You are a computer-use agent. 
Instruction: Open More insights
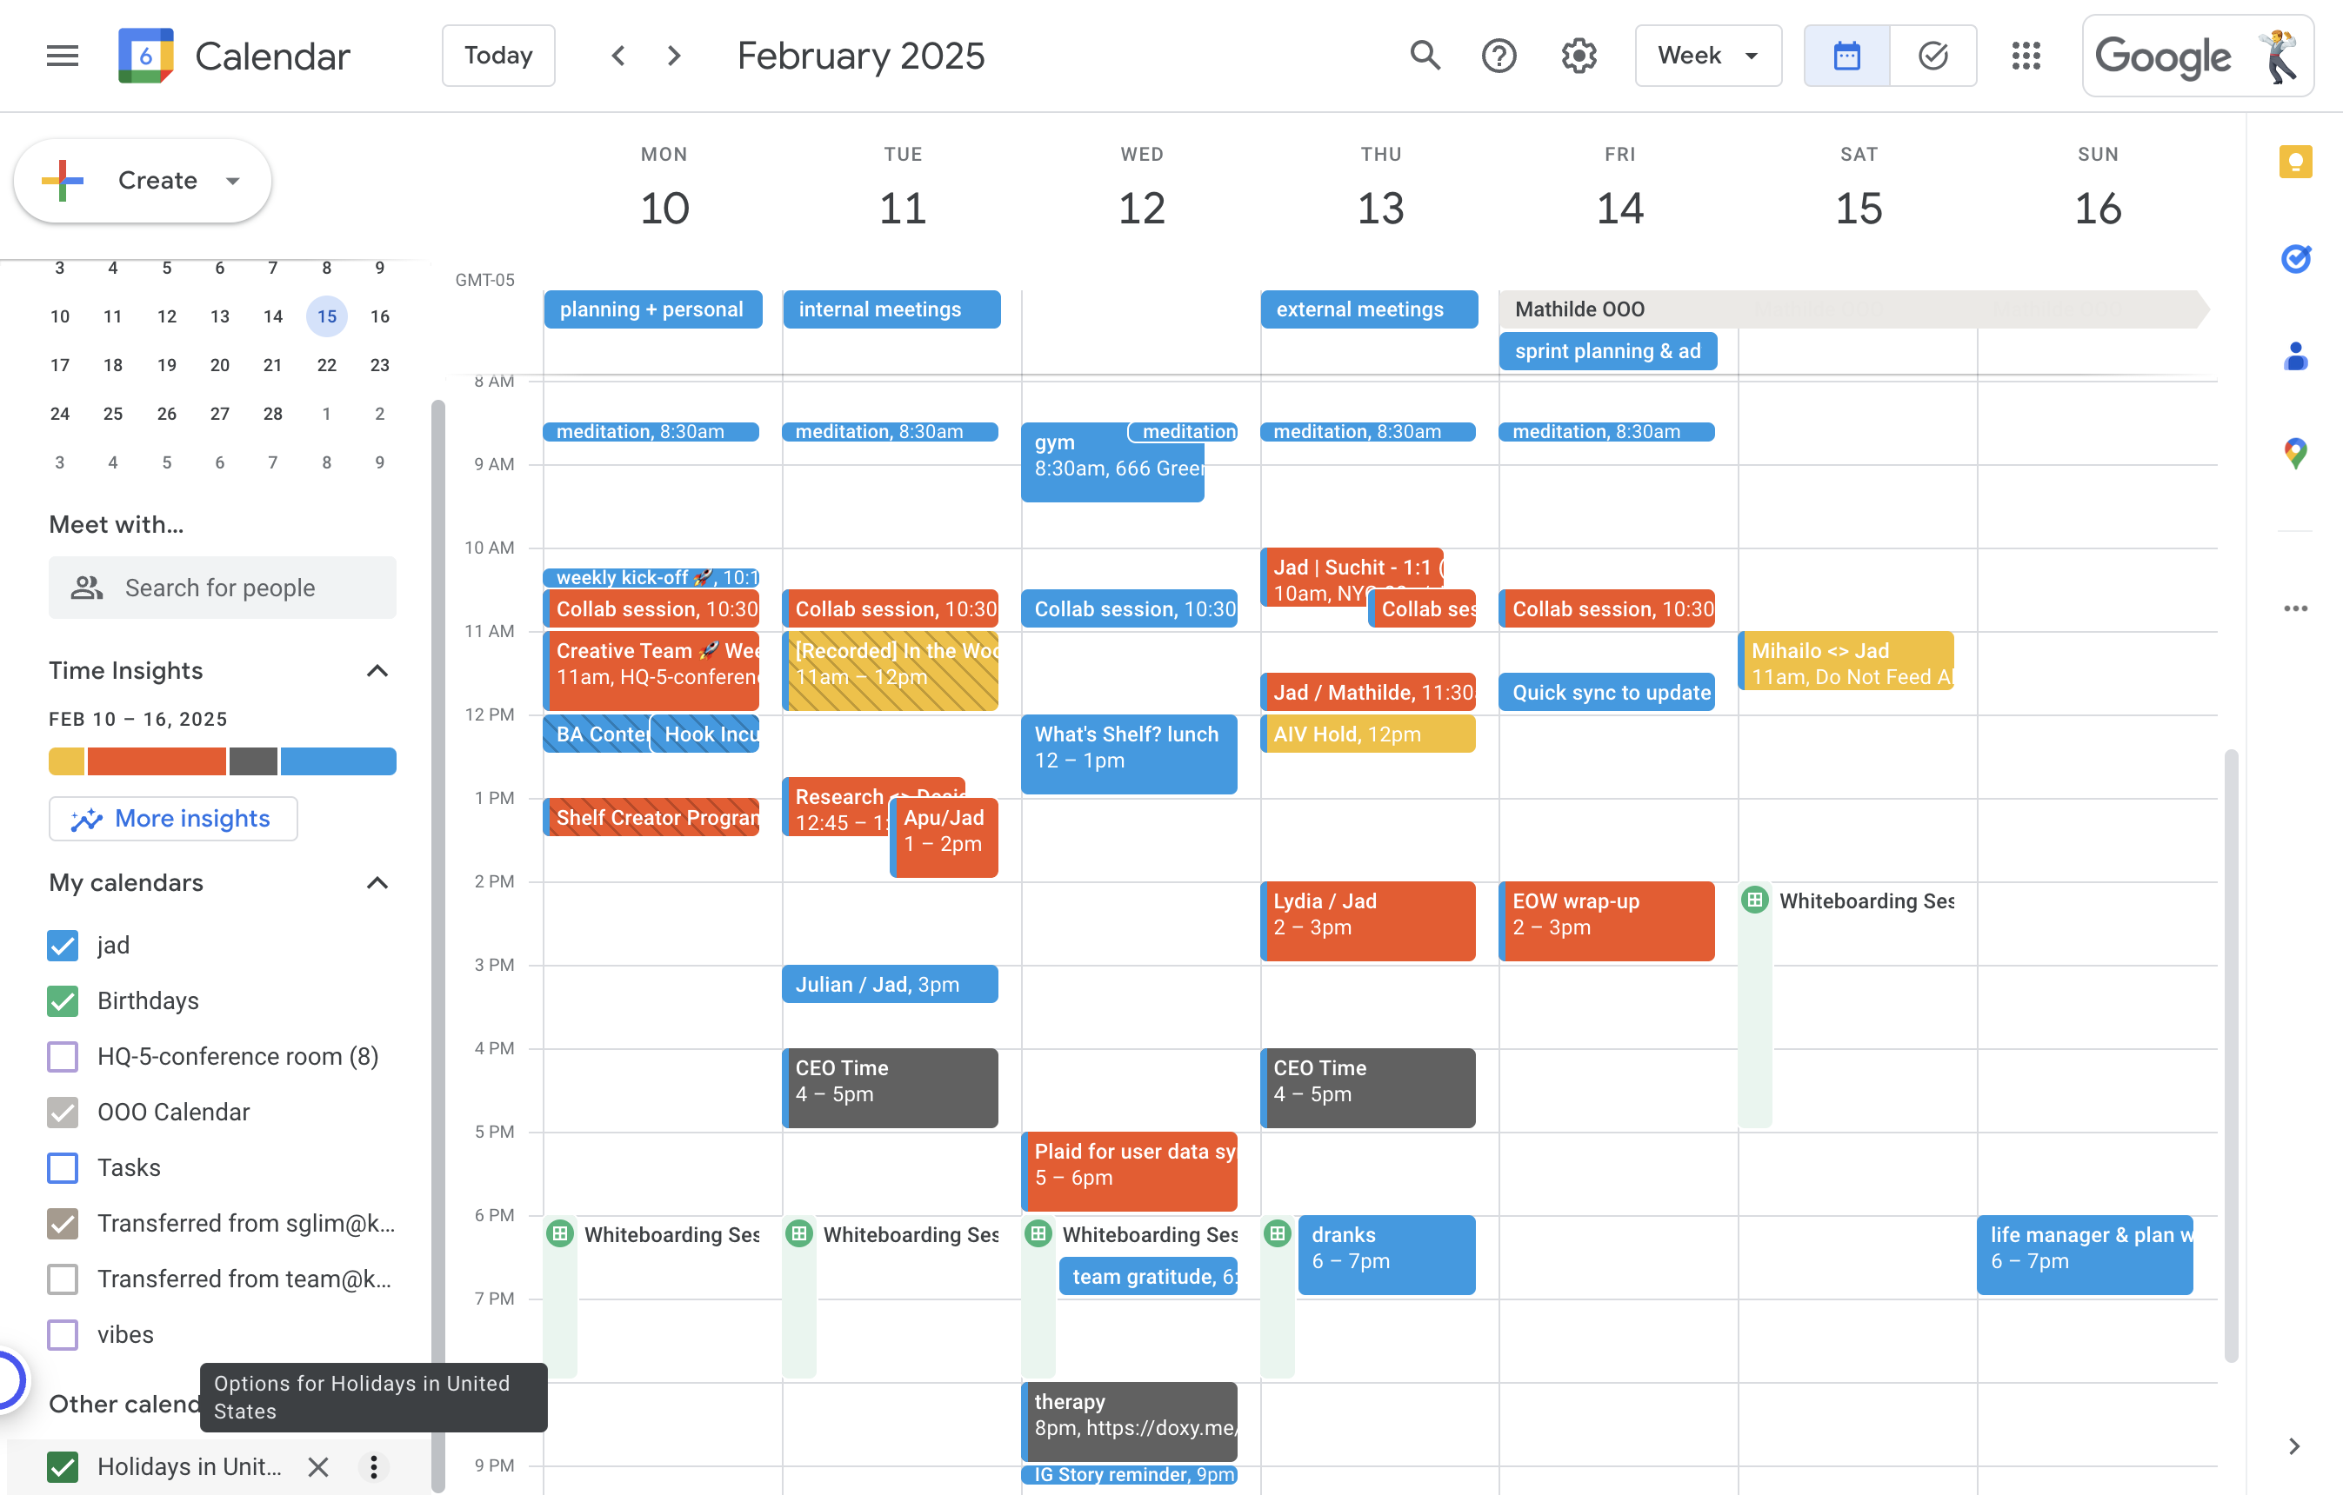pos(173,818)
